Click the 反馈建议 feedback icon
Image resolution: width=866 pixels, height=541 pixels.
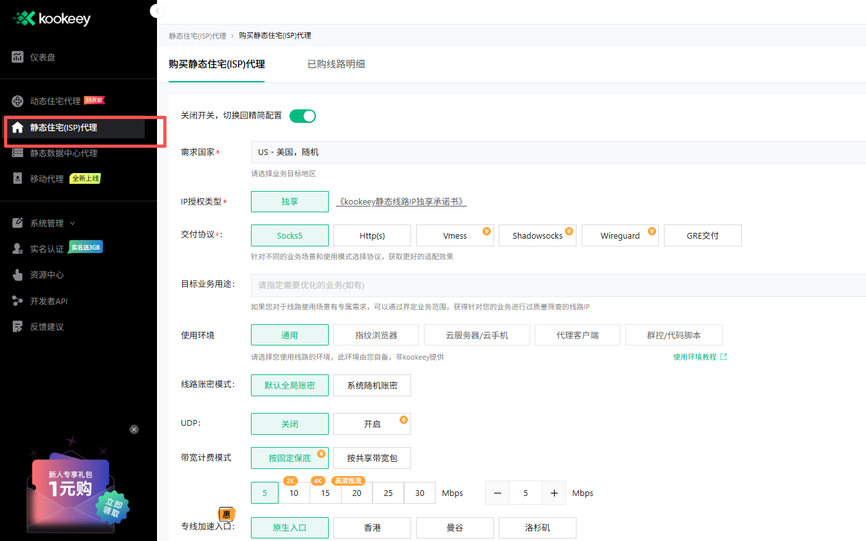[x=18, y=327]
